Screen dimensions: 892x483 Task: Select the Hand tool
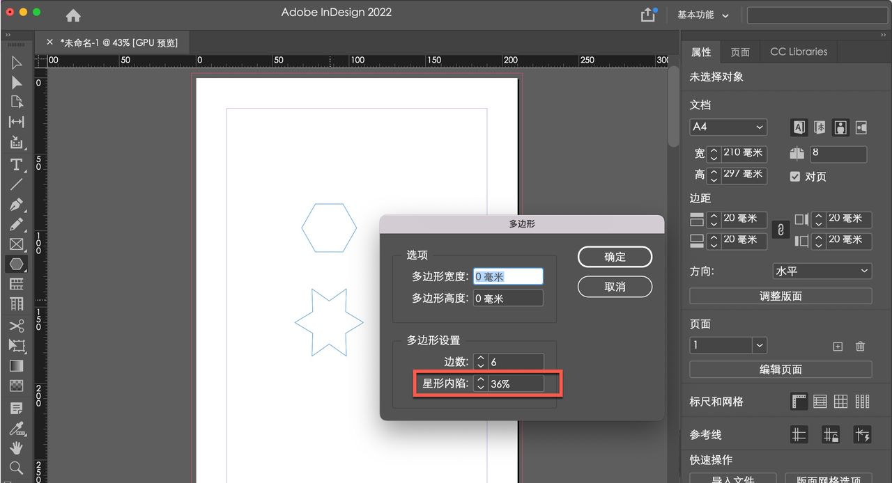17,448
